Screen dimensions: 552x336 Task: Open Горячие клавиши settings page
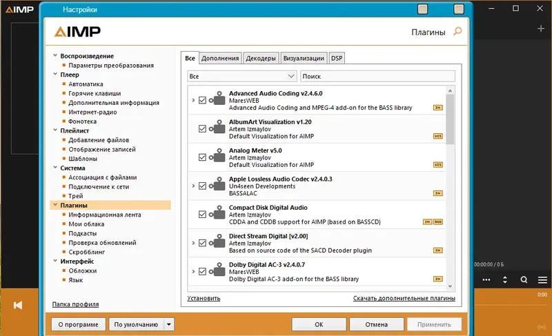tap(95, 93)
